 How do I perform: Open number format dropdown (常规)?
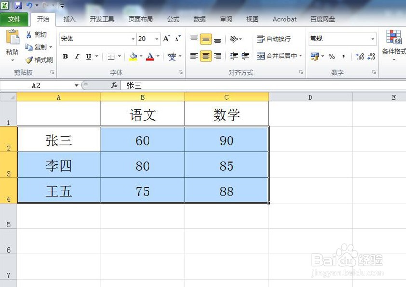[x=373, y=39]
